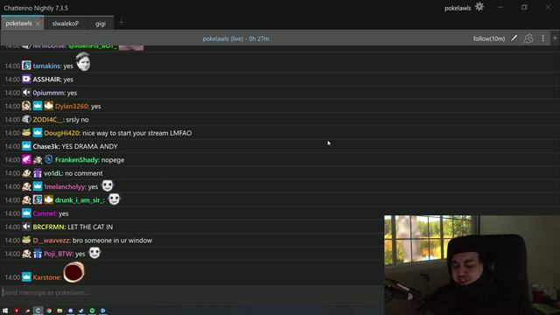Open File Explorer from the taskbar
The image size is (560, 315).
tap(59, 311)
